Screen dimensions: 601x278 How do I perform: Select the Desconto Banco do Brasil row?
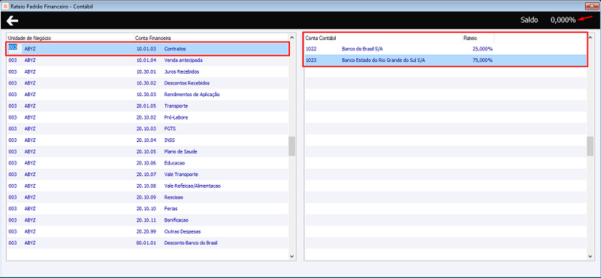point(147,243)
